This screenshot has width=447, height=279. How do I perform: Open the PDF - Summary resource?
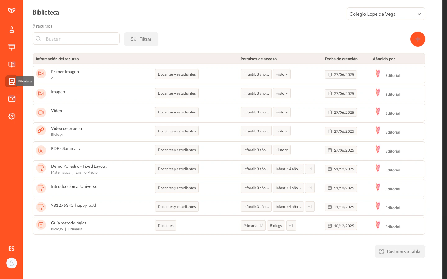65,148
